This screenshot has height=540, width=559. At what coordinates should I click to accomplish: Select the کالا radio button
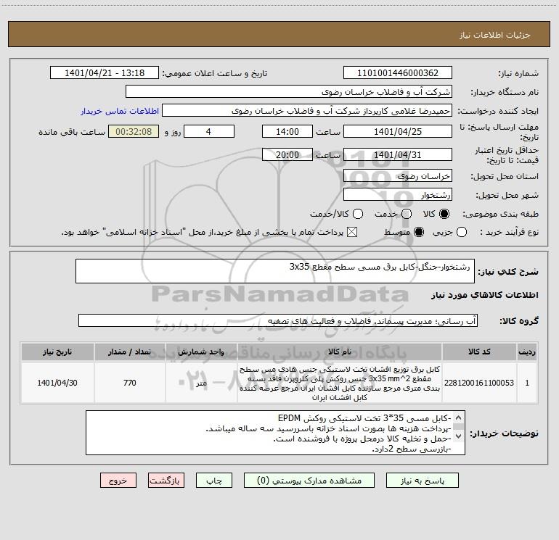(444, 214)
